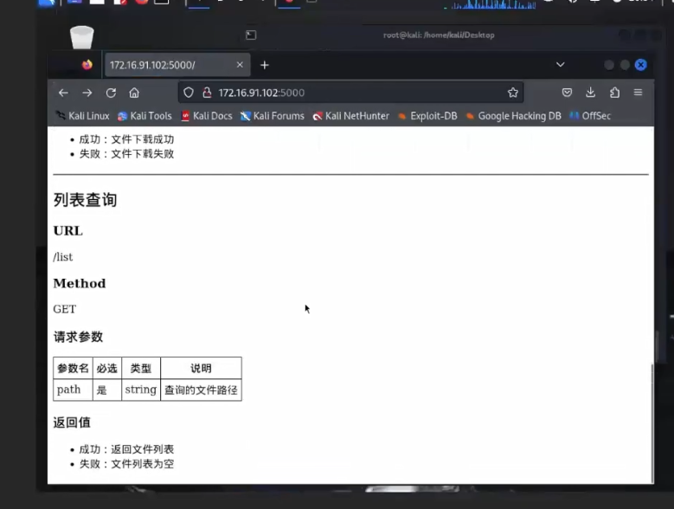The width and height of the screenshot is (674, 509).
Task: Go back to the previous page
Action: [x=64, y=93]
